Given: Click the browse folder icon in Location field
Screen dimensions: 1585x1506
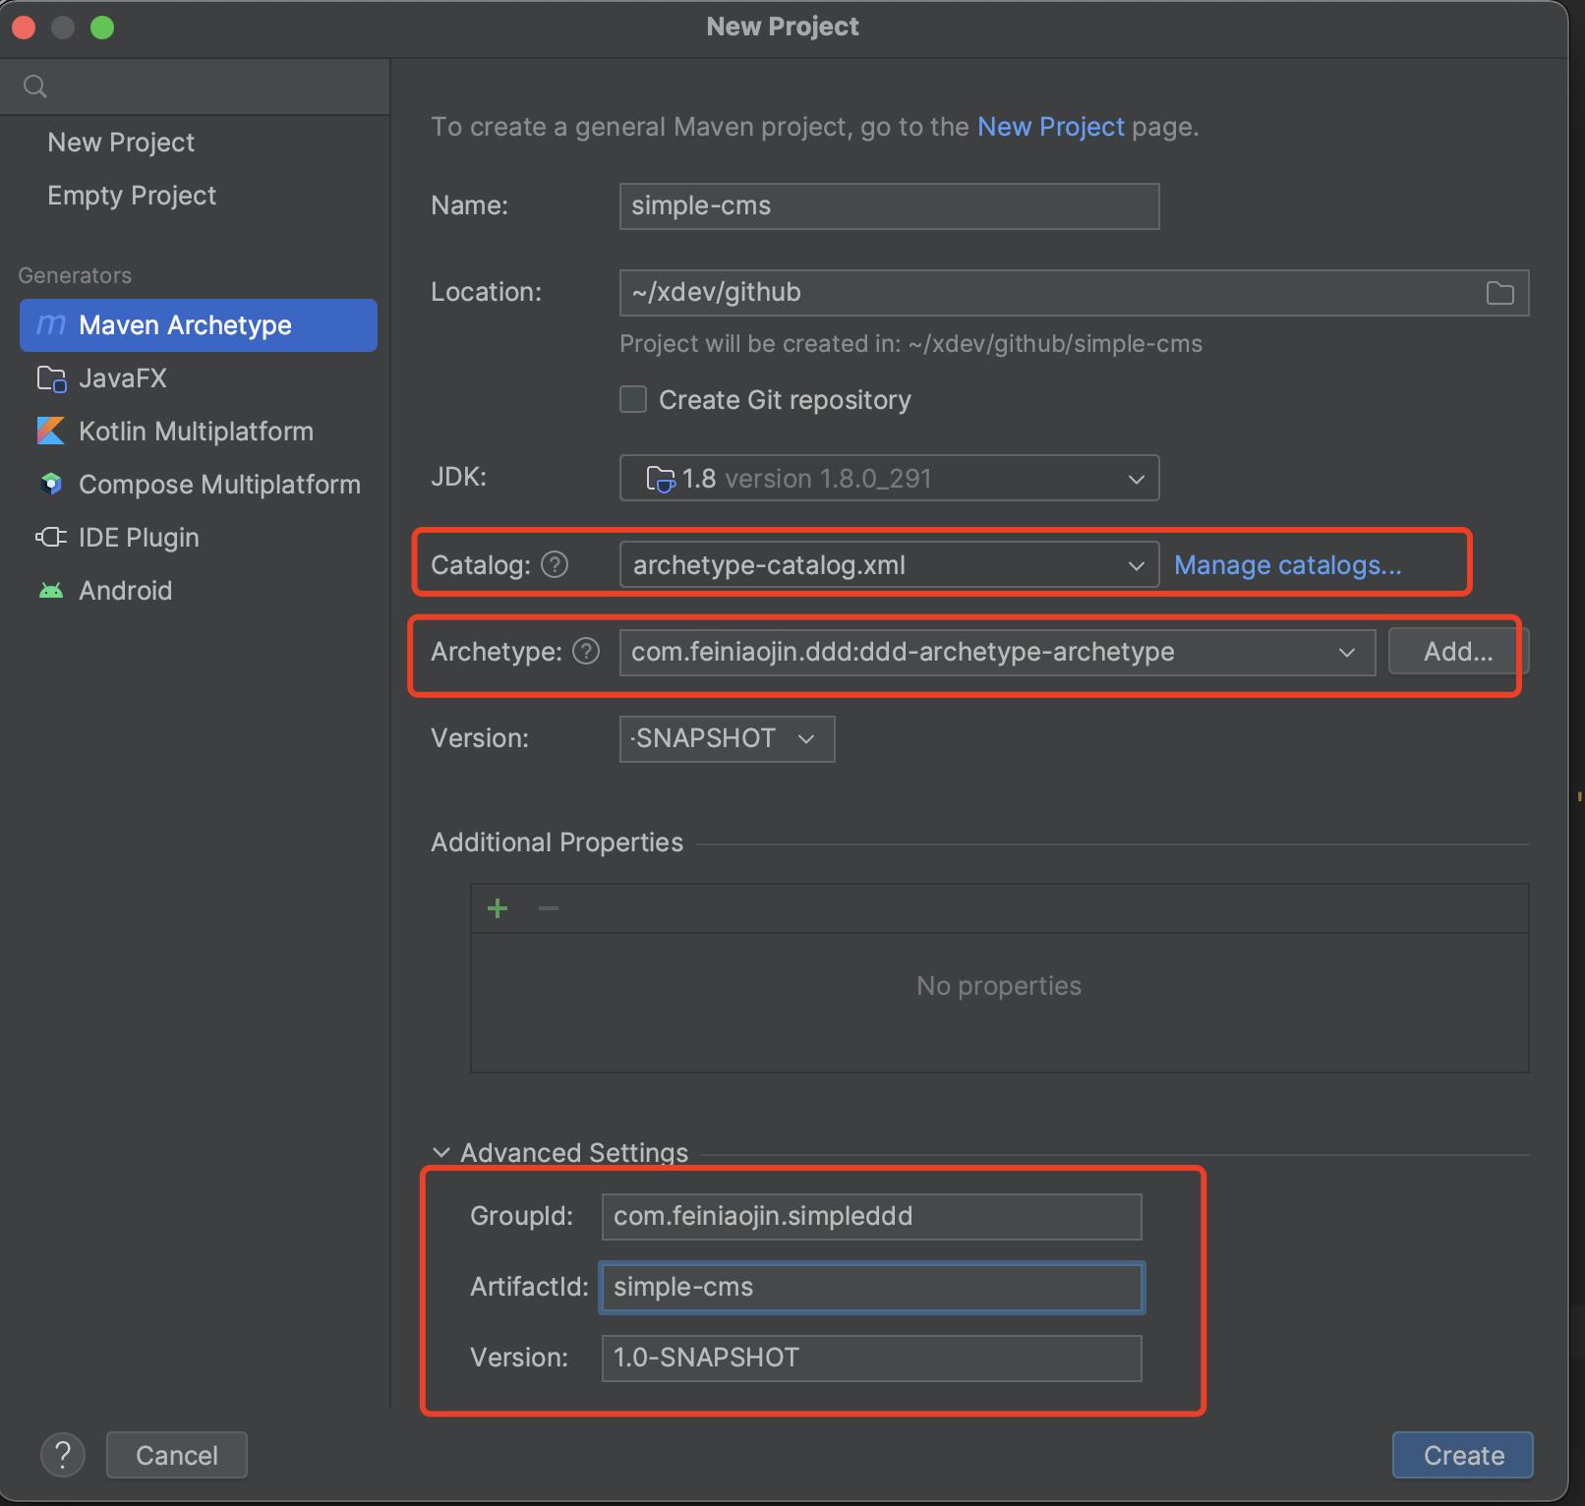Looking at the screenshot, I should pyautogui.click(x=1499, y=293).
